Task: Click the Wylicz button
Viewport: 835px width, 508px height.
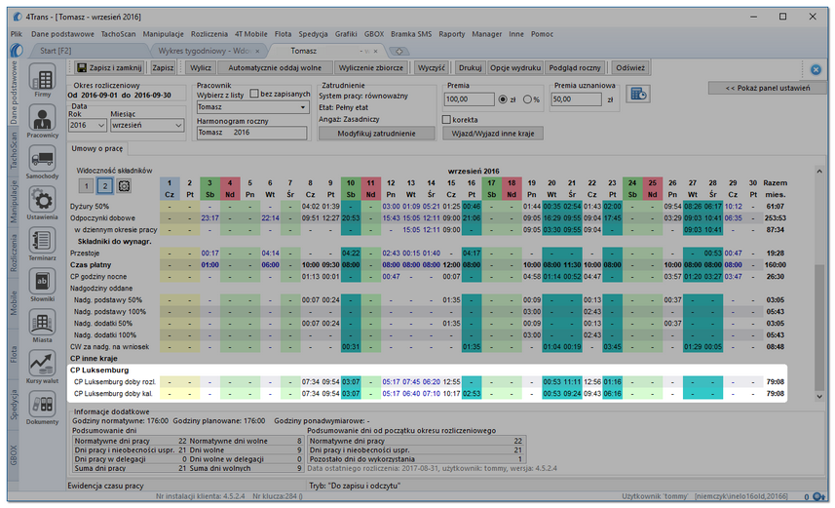Action: point(201,67)
